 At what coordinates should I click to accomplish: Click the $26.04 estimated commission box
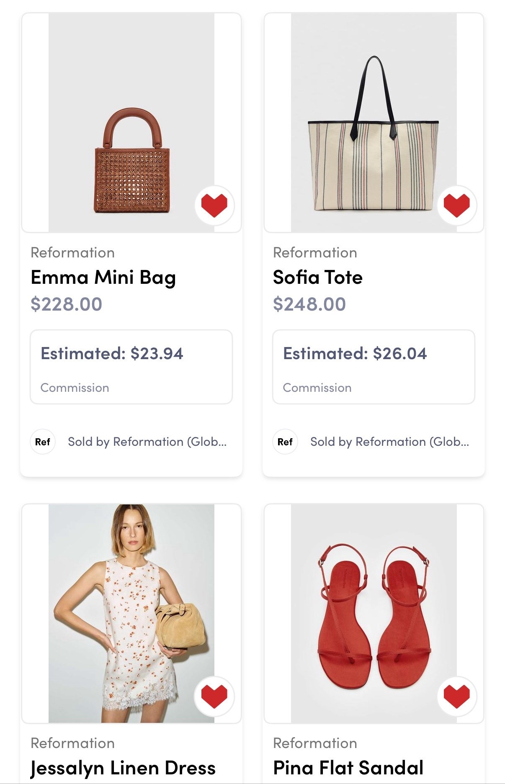pyautogui.click(x=374, y=367)
